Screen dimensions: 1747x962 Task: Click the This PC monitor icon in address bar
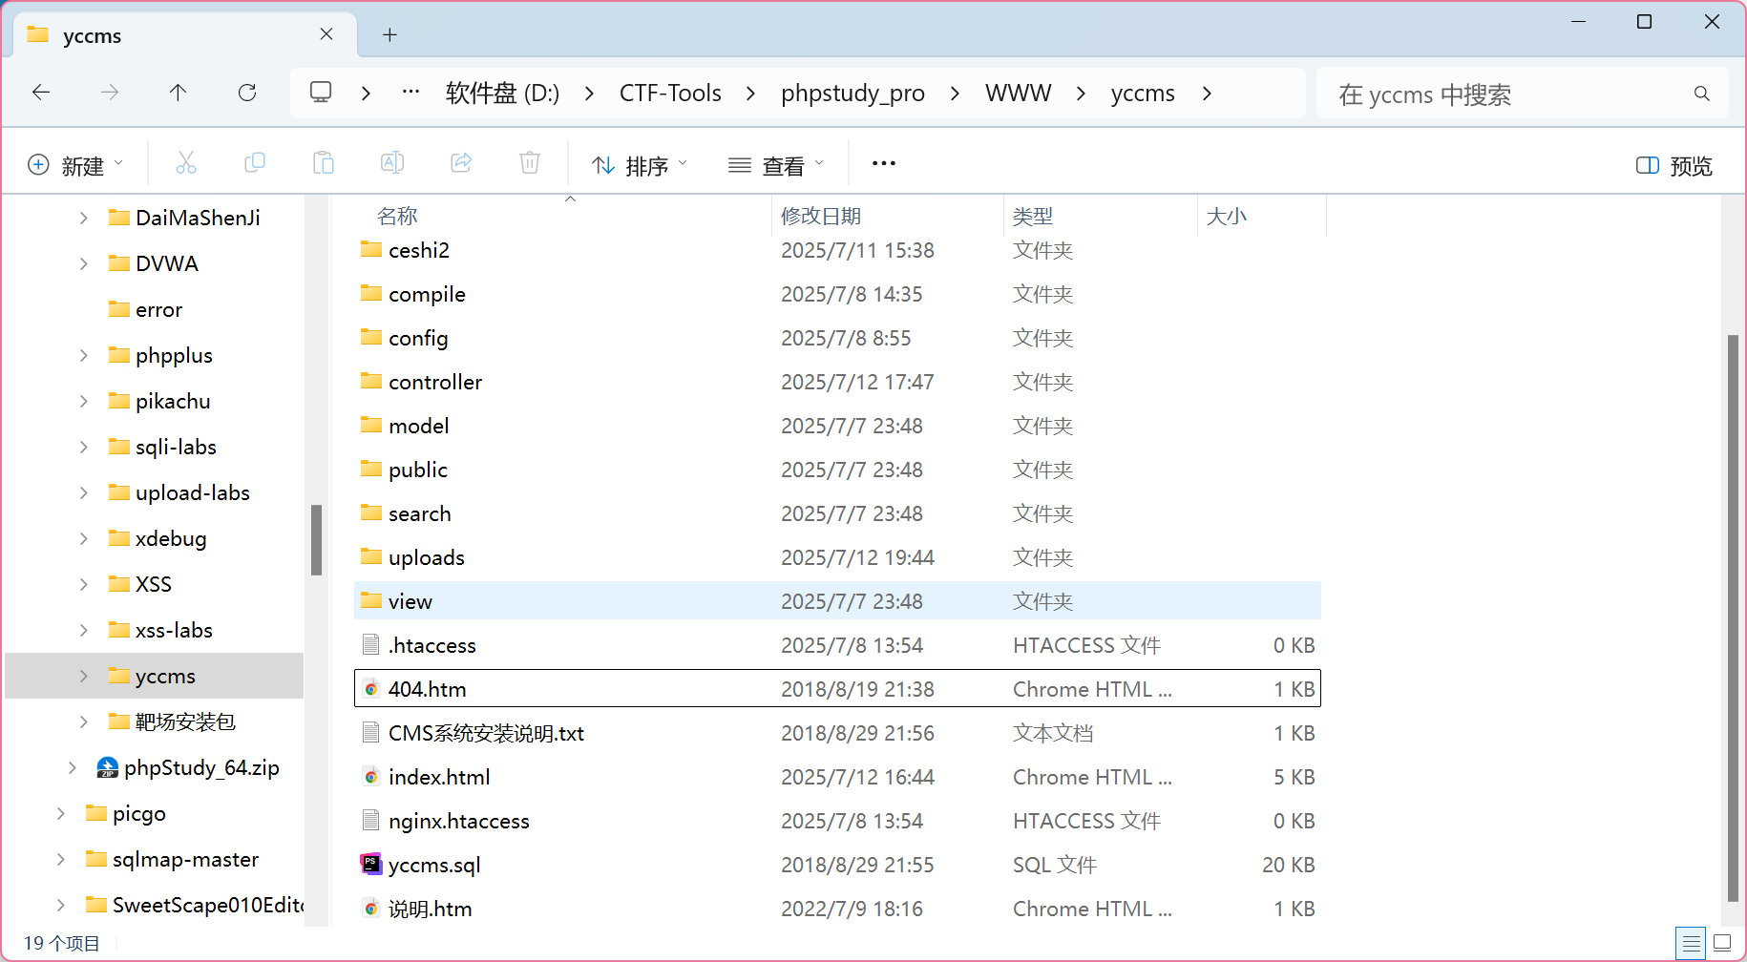pos(321,93)
